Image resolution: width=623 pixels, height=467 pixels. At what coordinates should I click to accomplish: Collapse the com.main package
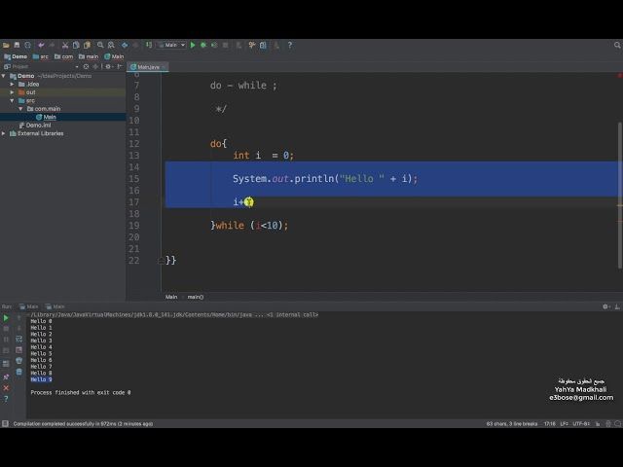pyautogui.click(x=20, y=109)
